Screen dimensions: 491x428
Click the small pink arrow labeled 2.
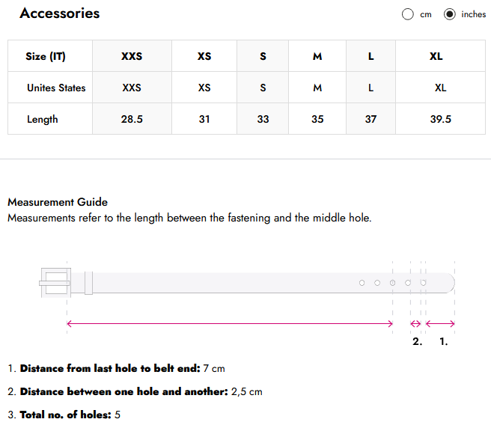coord(415,324)
